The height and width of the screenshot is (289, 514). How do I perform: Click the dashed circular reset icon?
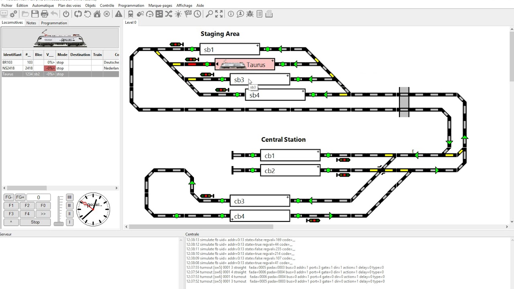(x=88, y=14)
